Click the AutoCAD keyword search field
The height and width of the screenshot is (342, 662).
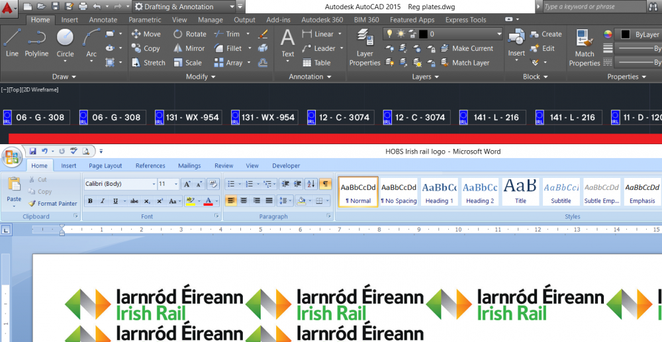593,7
